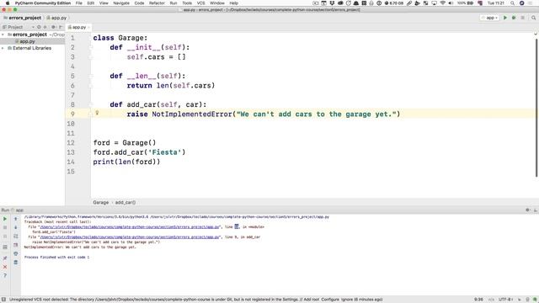The image size is (539, 303).
Task: Open Search Everywhere magnifier in the toolbar
Action: coord(533,18)
